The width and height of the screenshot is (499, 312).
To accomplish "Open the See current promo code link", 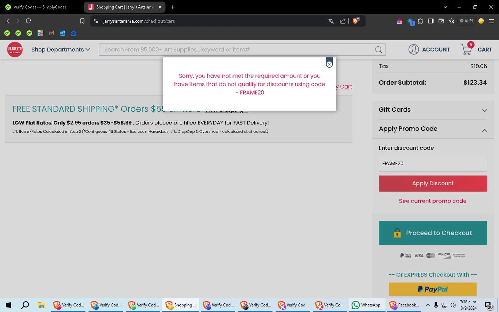I will 432,201.
